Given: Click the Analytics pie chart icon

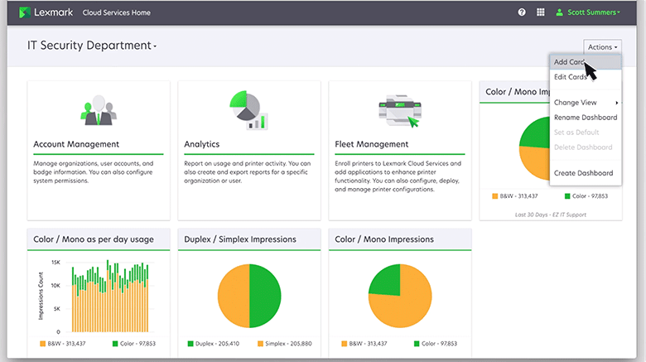Looking at the screenshot, I should click(248, 109).
